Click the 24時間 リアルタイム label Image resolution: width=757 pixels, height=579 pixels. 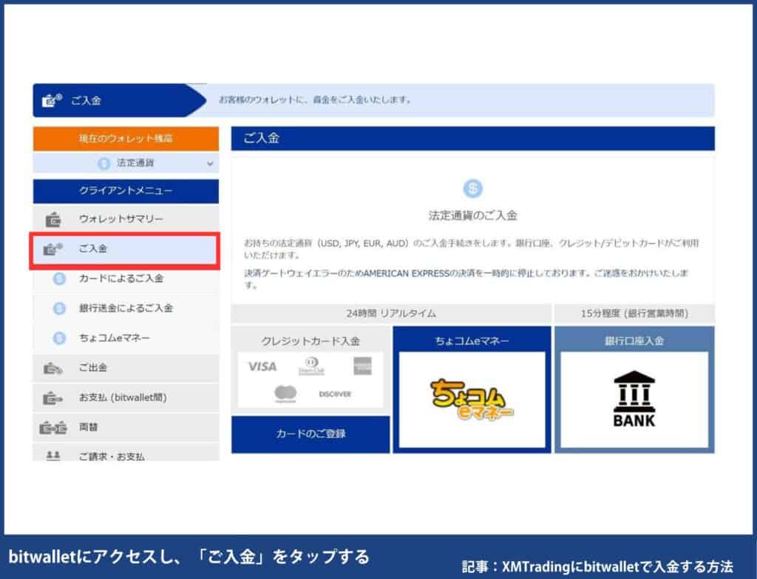click(391, 314)
